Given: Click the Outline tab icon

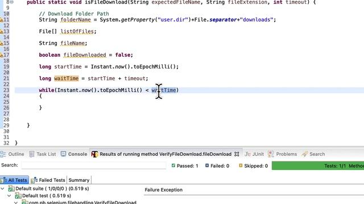Looking at the screenshot, I should coord(3,154).
